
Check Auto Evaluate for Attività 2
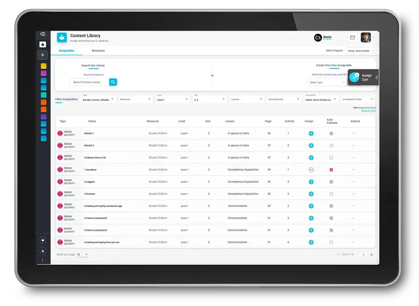(331, 145)
